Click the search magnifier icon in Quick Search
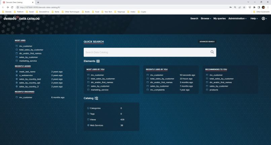The height and width of the screenshot is (145, 271). 212,52
